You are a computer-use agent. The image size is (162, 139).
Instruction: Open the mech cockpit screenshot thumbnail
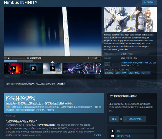click(x=92, y=68)
